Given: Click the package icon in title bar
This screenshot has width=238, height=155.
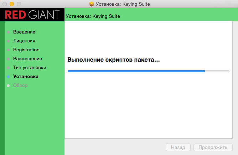Looking at the screenshot, I should [x=91, y=4].
